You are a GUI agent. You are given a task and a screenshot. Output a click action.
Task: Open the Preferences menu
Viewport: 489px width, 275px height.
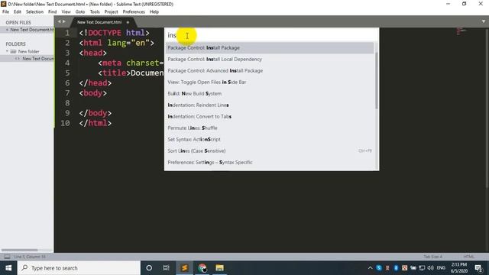pyautogui.click(x=134, y=12)
